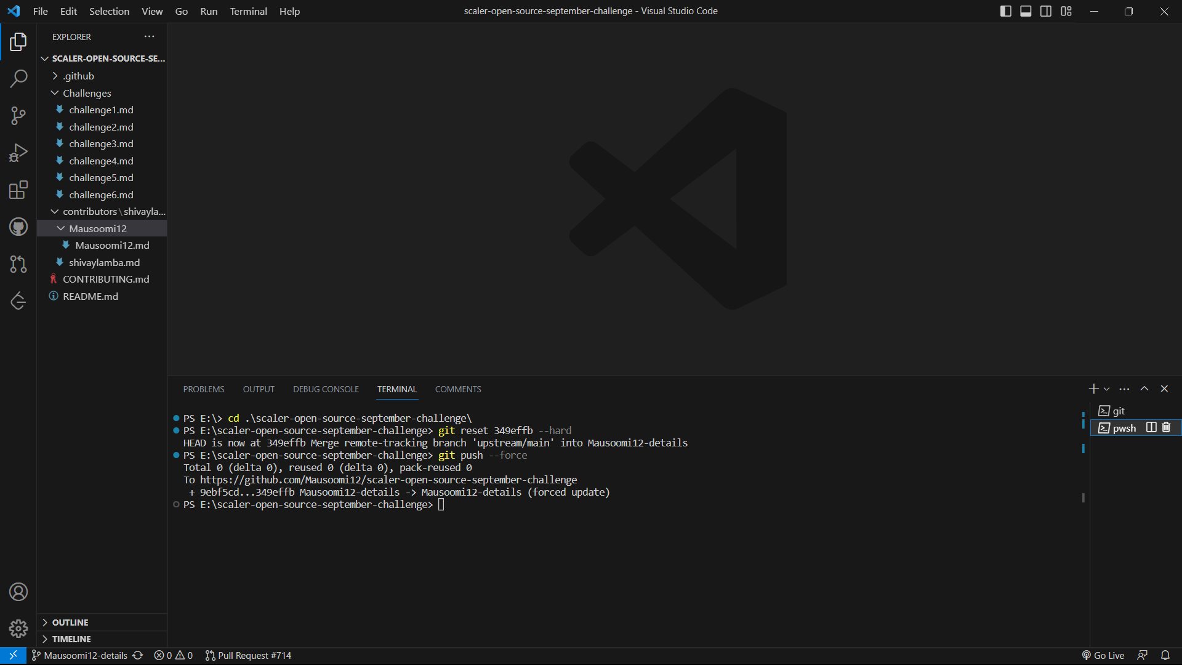Select the git terminal in the terminal list
Image resolution: width=1182 pixels, height=665 pixels.
pos(1117,411)
